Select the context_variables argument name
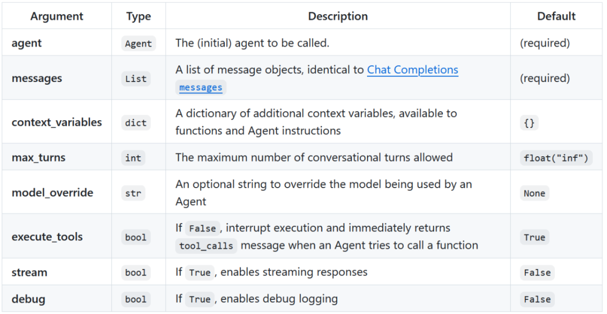The width and height of the screenshot is (607, 314). pyautogui.click(x=57, y=122)
